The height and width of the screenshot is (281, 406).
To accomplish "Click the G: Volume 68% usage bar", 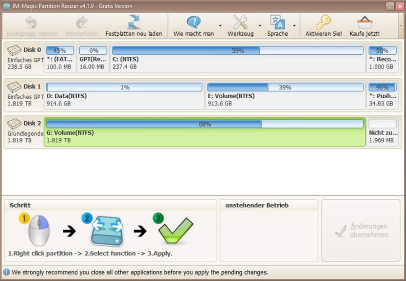I will tap(205, 124).
